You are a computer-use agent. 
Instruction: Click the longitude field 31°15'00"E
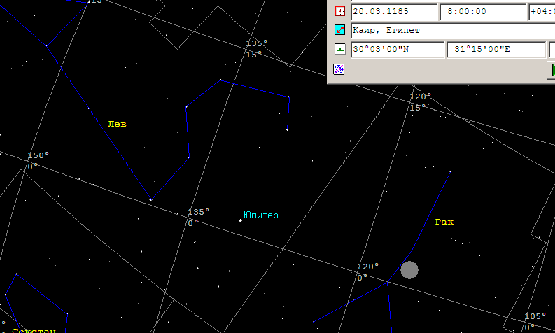click(x=496, y=49)
